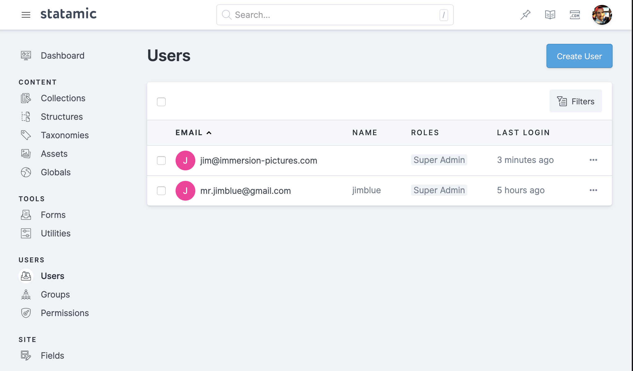Image resolution: width=633 pixels, height=371 pixels.
Task: Click the Taxonomies tag icon
Action: pyautogui.click(x=26, y=135)
